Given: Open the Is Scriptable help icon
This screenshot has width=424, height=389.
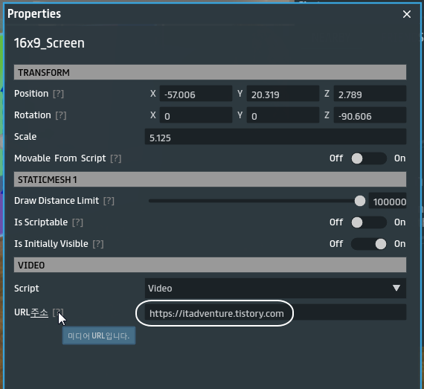Looking at the screenshot, I should (x=77, y=222).
